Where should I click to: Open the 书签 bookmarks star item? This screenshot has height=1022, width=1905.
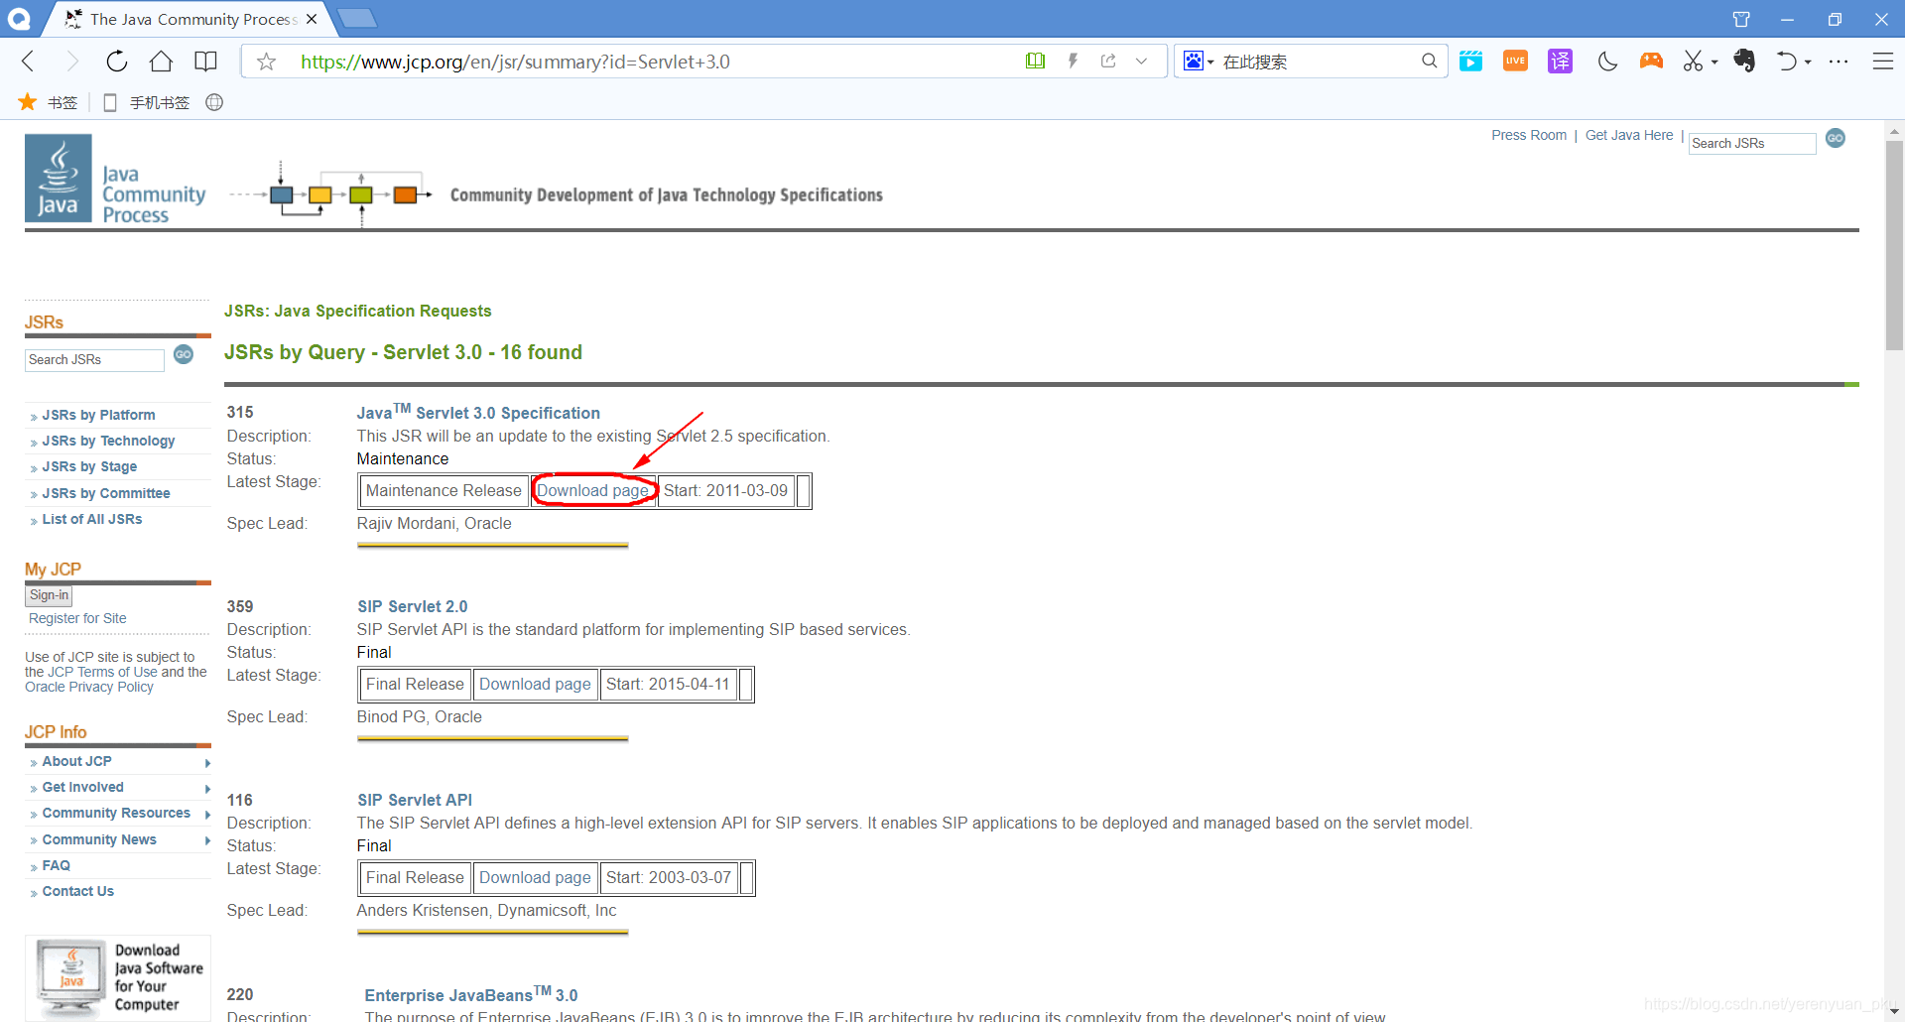49,102
